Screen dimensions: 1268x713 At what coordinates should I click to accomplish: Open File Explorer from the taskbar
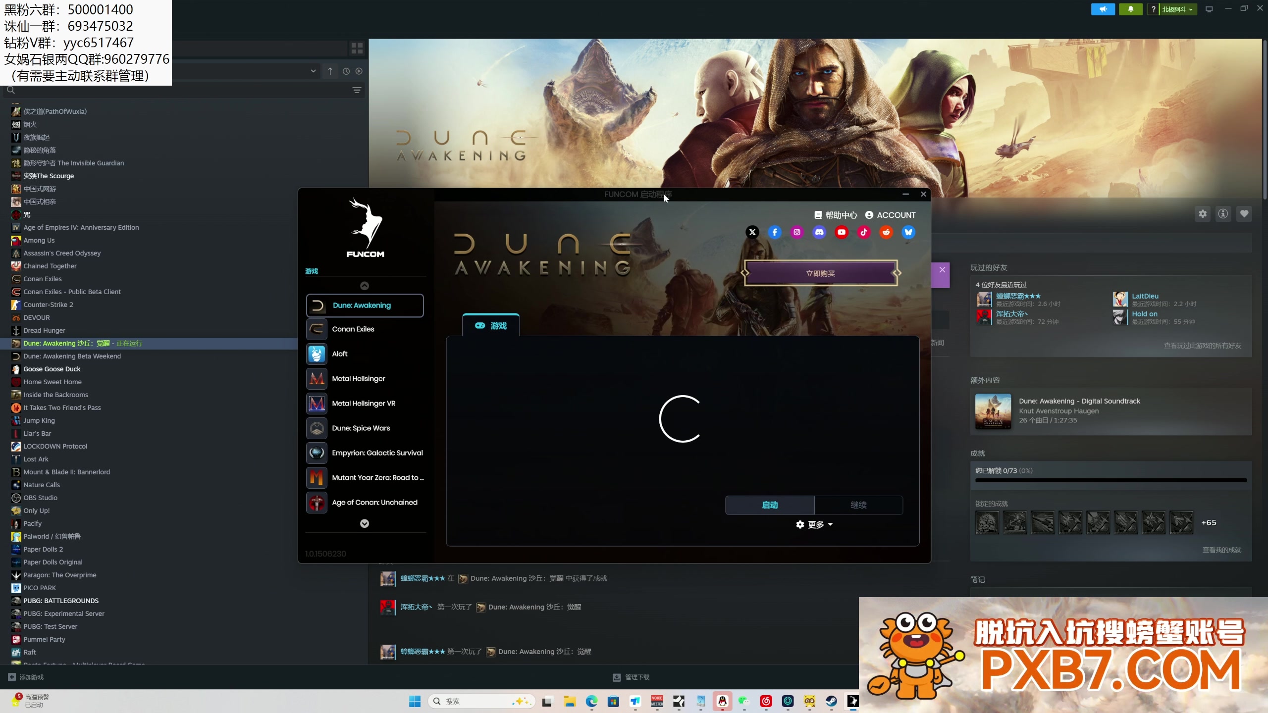pos(570,701)
